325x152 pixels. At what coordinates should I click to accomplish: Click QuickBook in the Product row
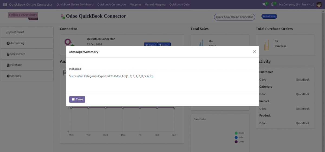(303, 123)
